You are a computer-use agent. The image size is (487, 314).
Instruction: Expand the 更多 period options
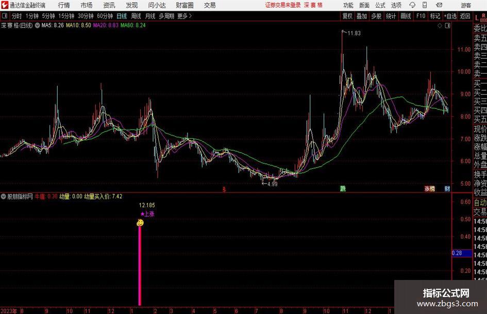point(185,16)
